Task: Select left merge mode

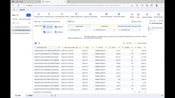Action: pyautogui.click(x=47, y=27)
